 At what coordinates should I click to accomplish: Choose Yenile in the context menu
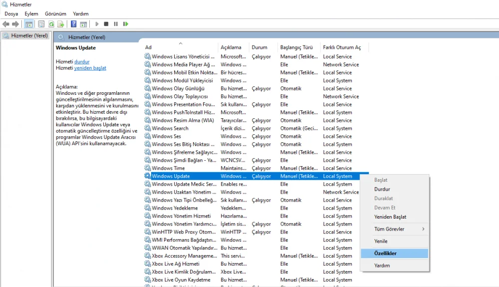pos(395,241)
